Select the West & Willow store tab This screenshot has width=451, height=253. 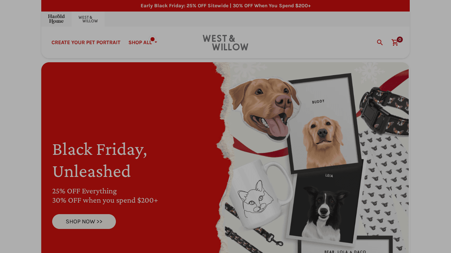click(x=88, y=19)
